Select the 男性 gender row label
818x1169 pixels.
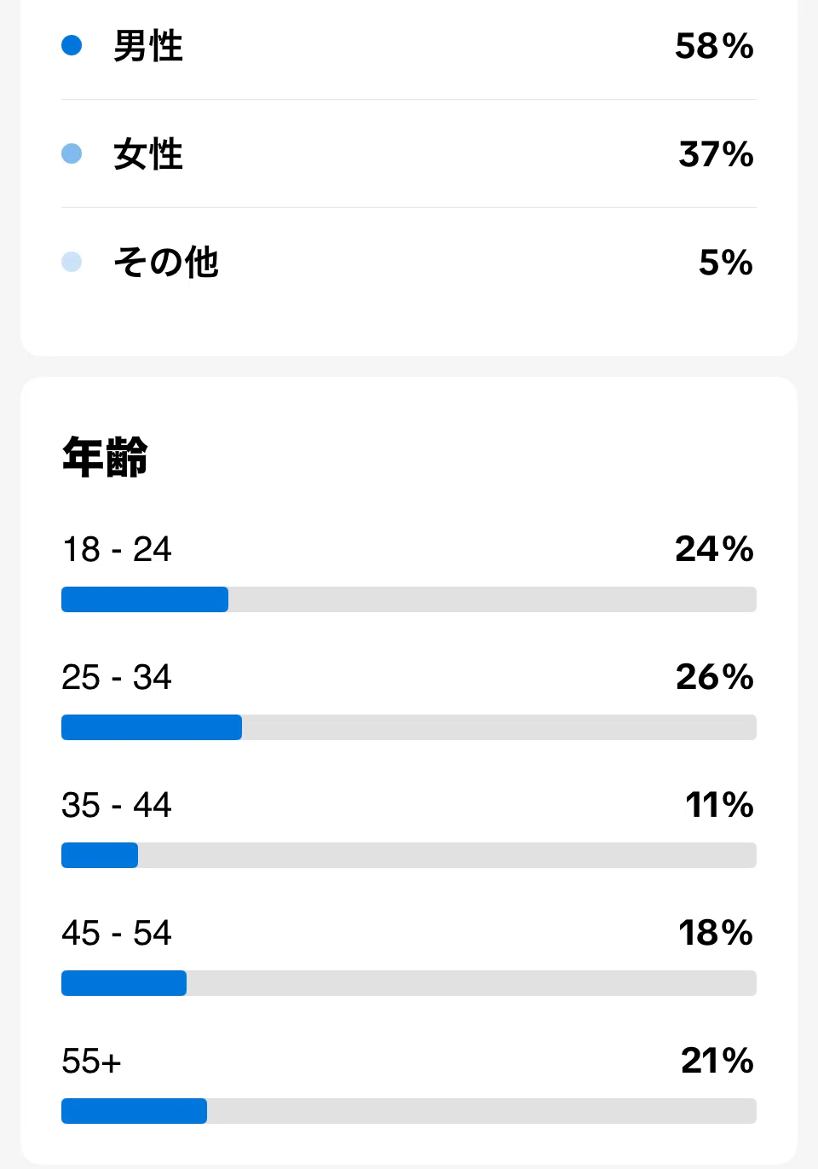[148, 46]
